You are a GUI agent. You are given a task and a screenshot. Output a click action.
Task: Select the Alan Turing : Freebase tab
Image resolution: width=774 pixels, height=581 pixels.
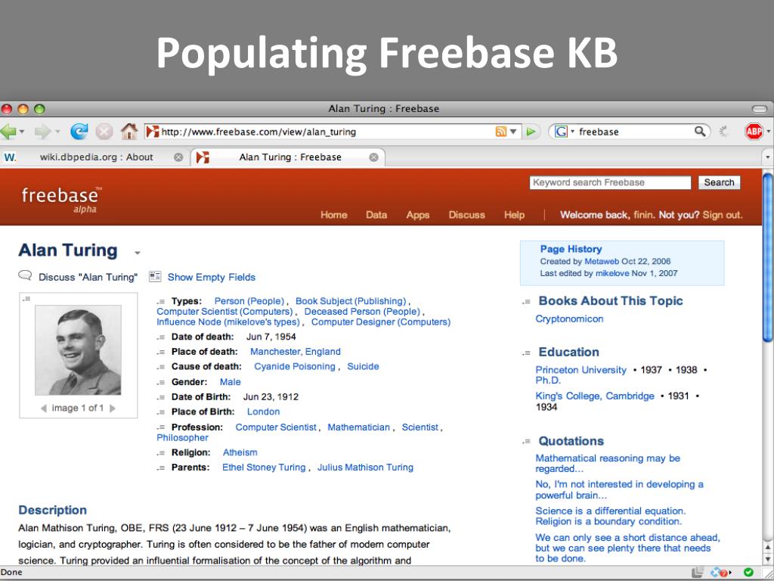pyautogui.click(x=289, y=157)
